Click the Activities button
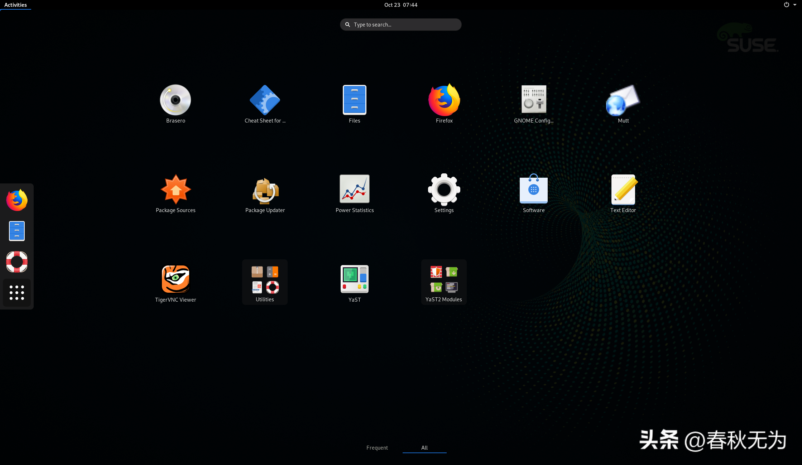Viewport: 802px width, 465px height. (15, 5)
